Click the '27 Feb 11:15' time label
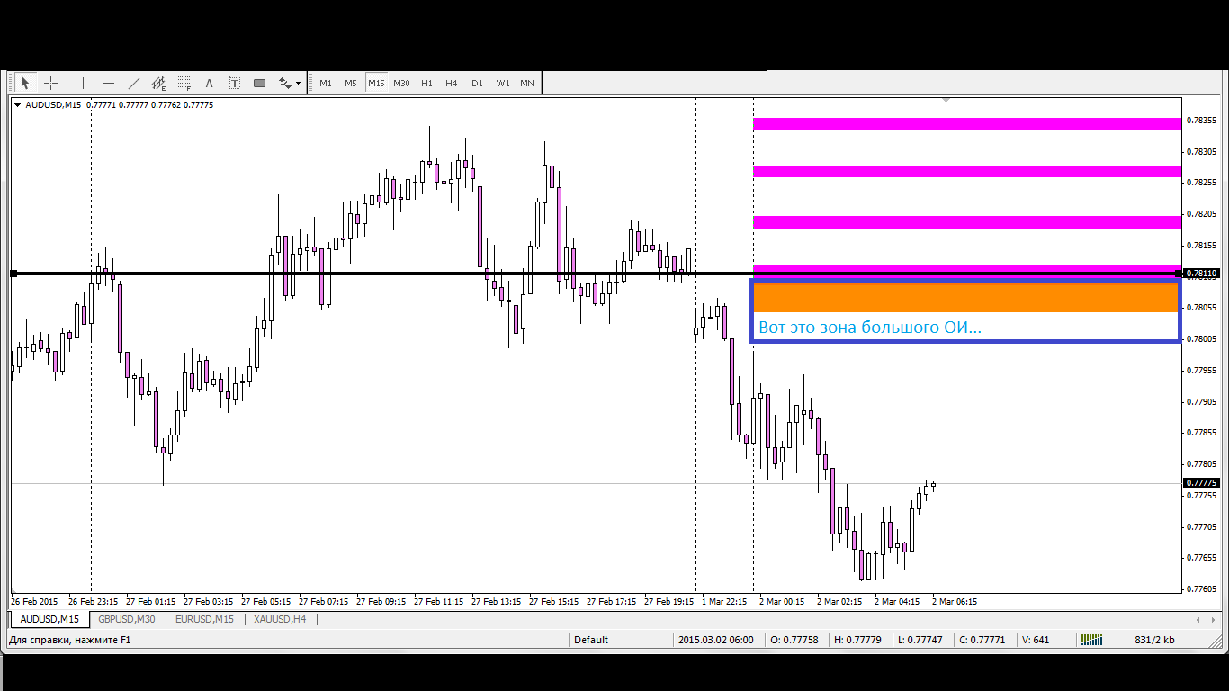The width and height of the screenshot is (1229, 691). (441, 601)
